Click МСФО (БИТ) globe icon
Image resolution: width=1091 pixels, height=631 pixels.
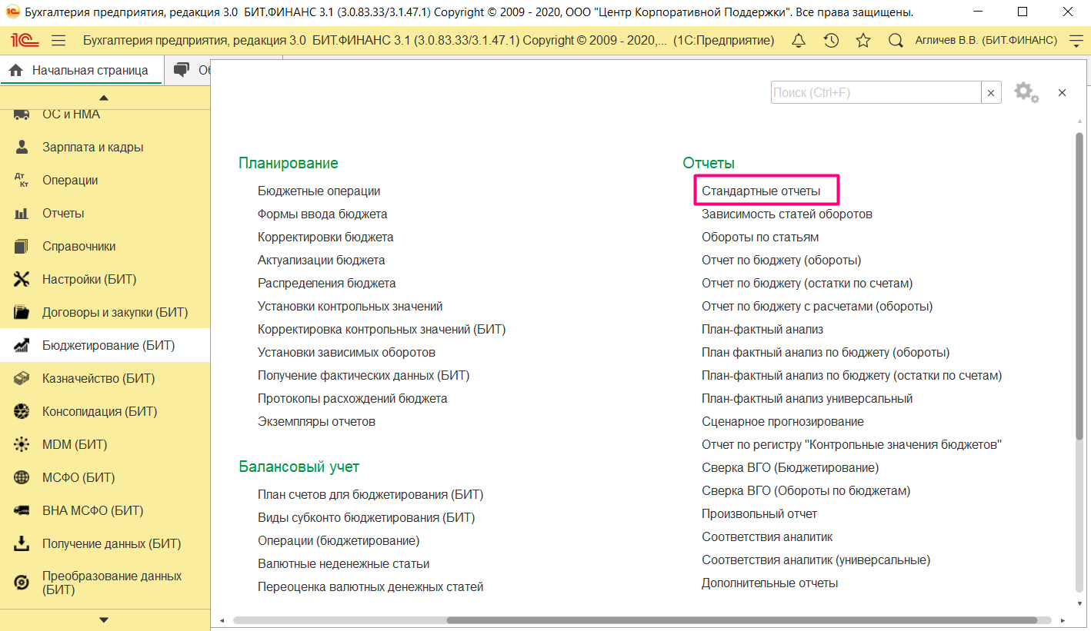(x=22, y=477)
